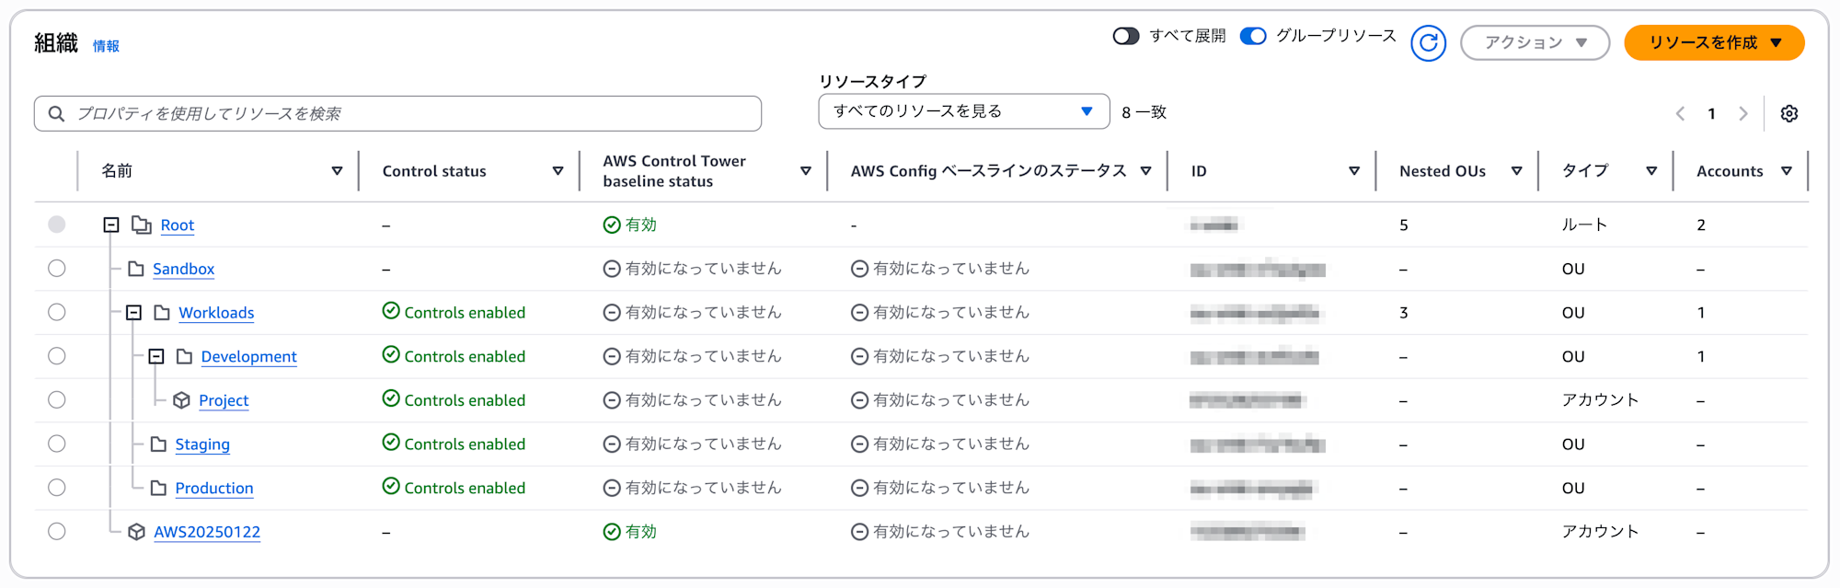Click the Production folder icon
The height and width of the screenshot is (588, 1840).
coord(158,488)
